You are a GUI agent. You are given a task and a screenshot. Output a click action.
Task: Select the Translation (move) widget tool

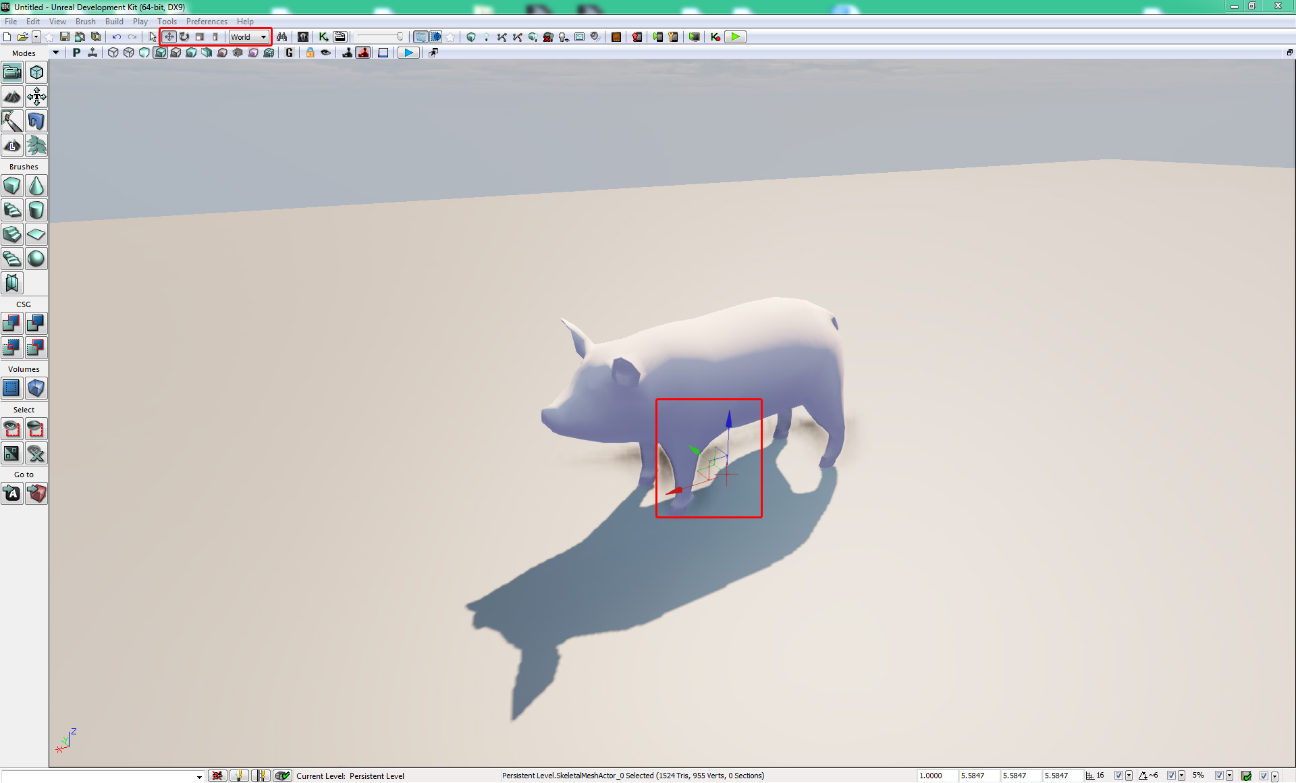tap(169, 37)
